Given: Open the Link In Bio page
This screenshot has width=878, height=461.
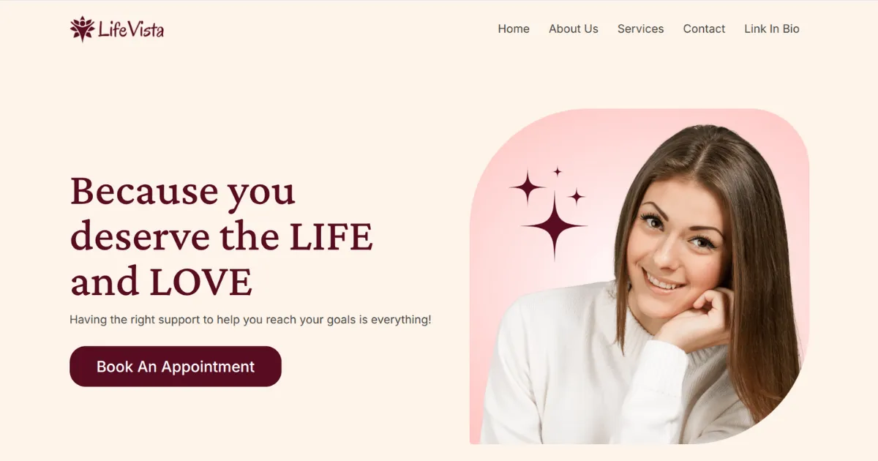Looking at the screenshot, I should 772,29.
